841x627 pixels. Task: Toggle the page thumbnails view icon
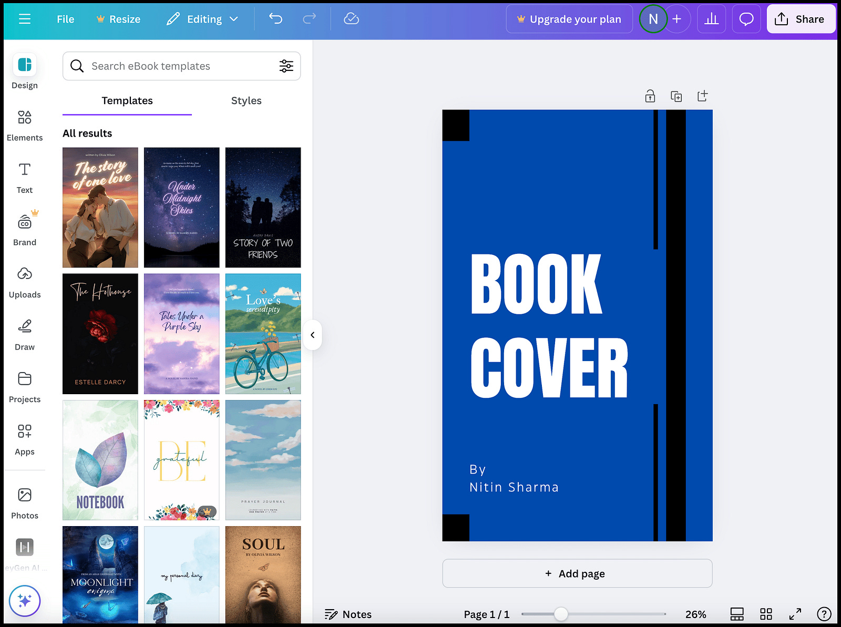pyautogui.click(x=737, y=614)
